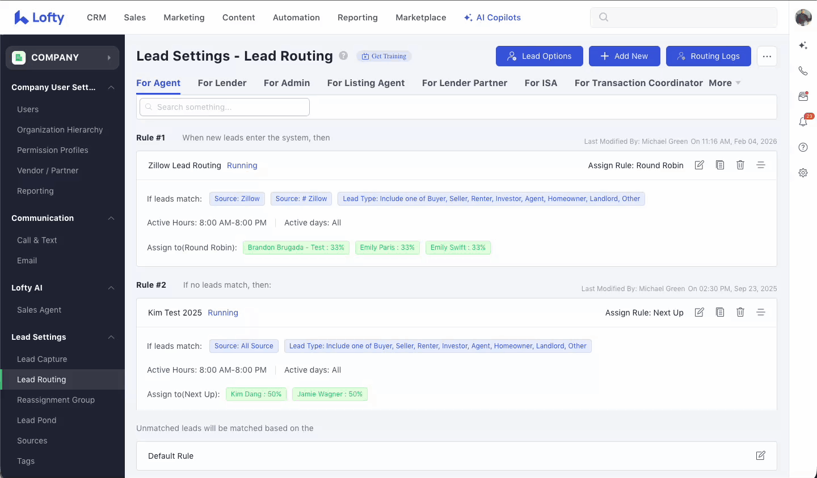Open AI Copilots

492,18
